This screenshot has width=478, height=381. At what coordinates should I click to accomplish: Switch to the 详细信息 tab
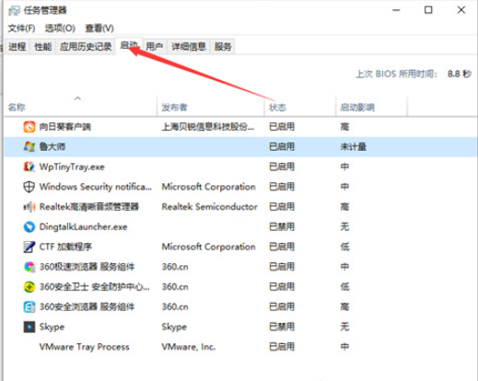(x=189, y=47)
